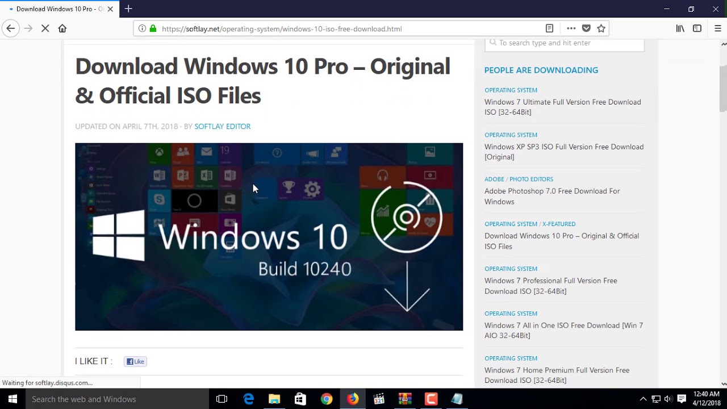Open Windows Store from taskbar

point(300,399)
